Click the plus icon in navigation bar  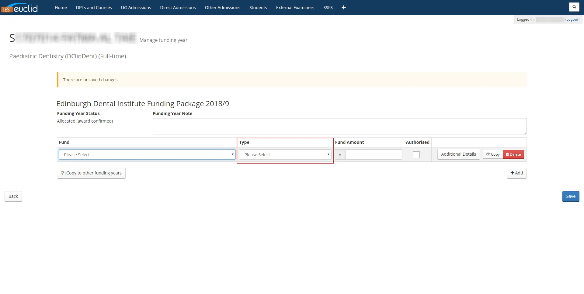click(x=344, y=8)
